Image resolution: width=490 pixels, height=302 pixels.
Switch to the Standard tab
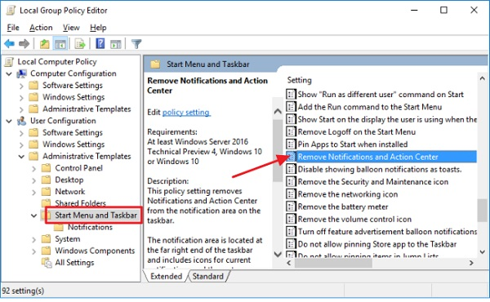[x=208, y=276]
